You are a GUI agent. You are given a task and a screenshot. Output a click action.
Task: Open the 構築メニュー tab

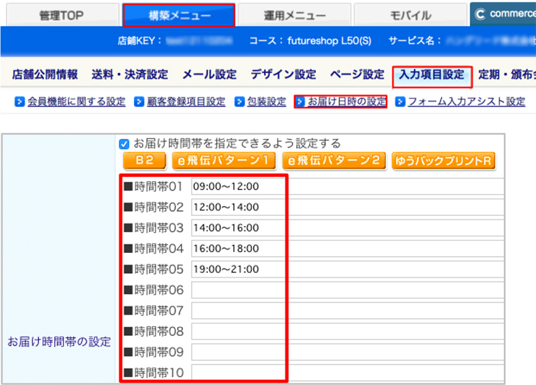(x=178, y=15)
